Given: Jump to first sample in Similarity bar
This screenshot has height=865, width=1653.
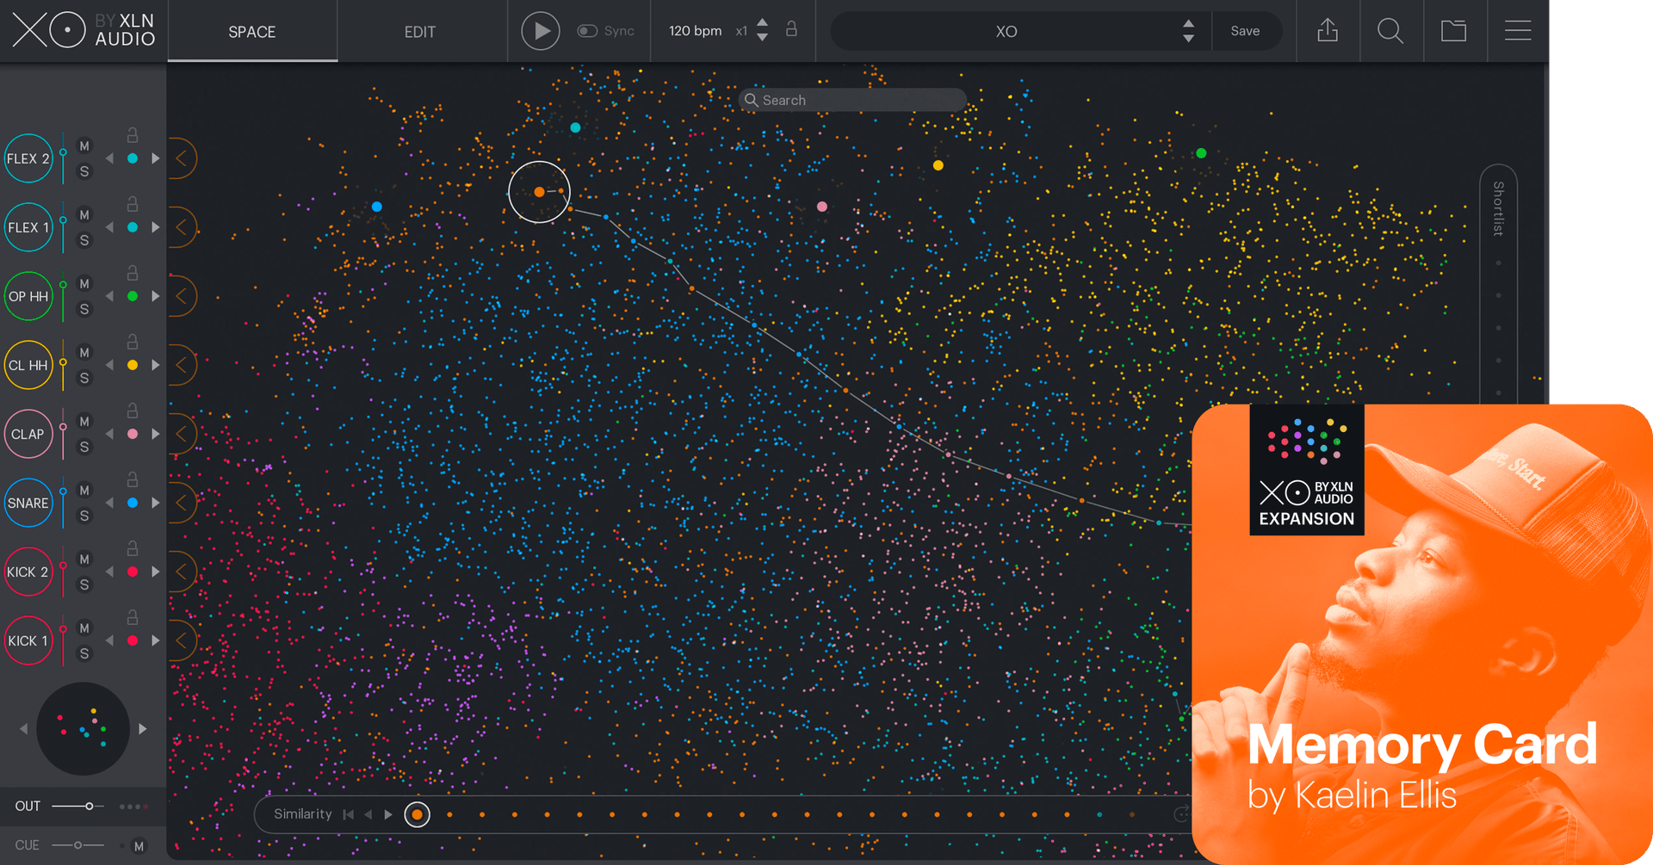Looking at the screenshot, I should [348, 814].
